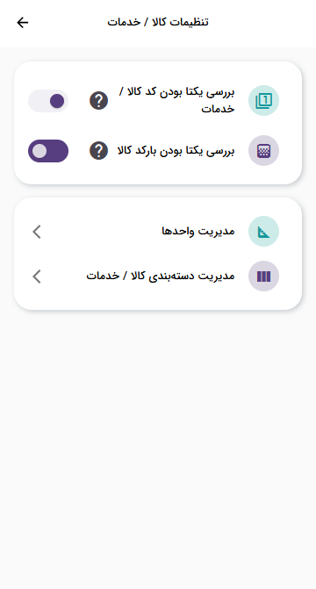Click the teal unique code icon
Viewport: 316px width, 589px height.
(x=263, y=101)
